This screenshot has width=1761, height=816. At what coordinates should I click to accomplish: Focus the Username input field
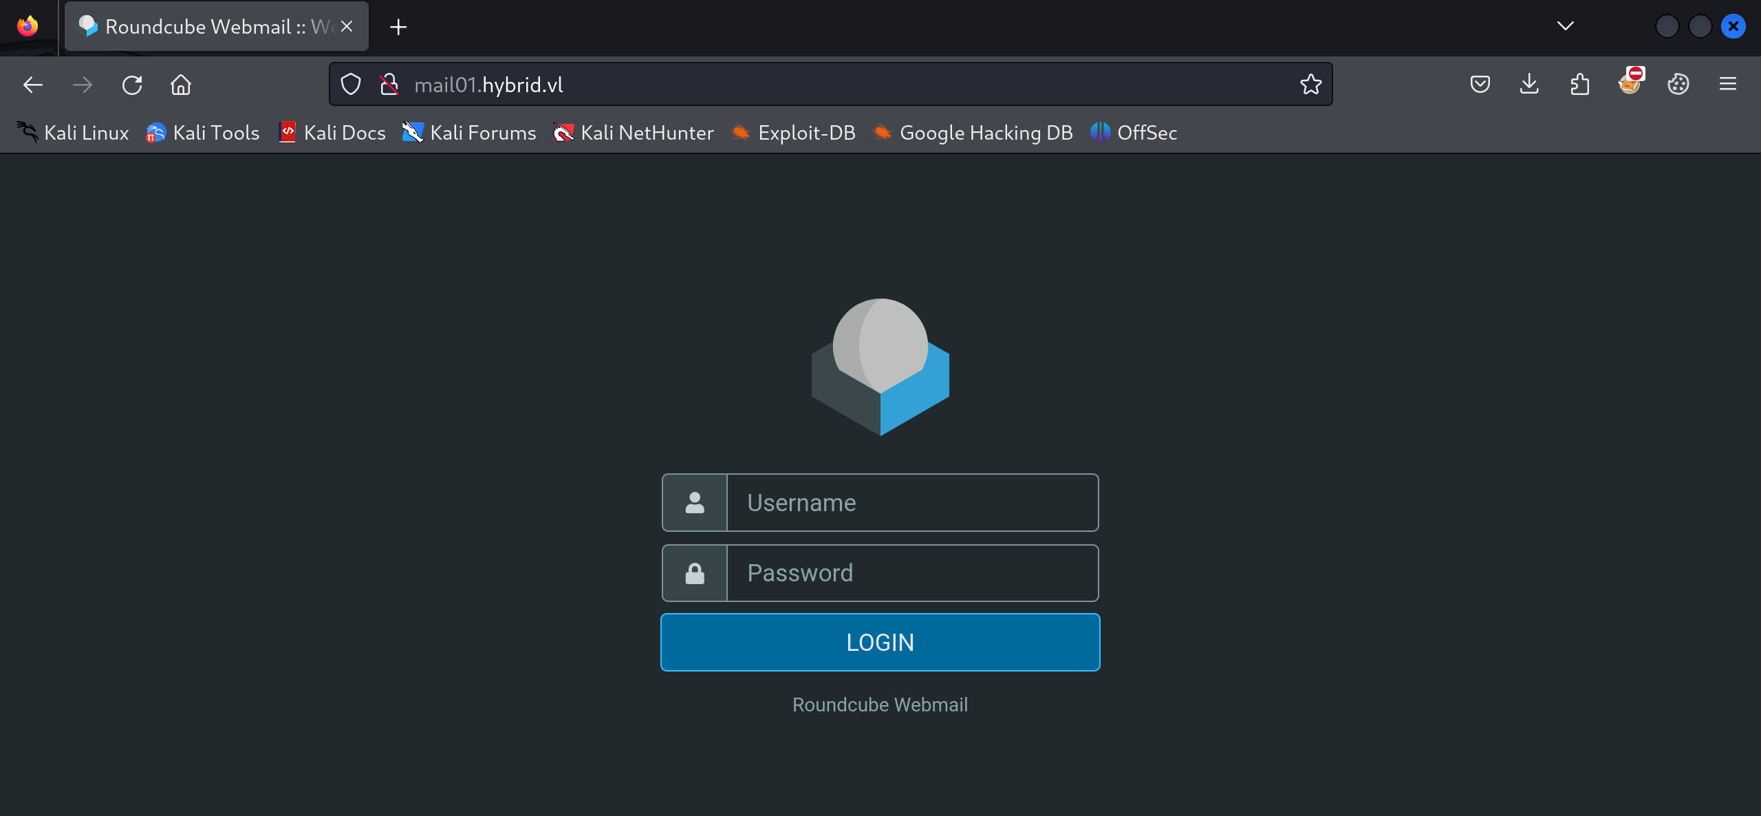pos(911,502)
